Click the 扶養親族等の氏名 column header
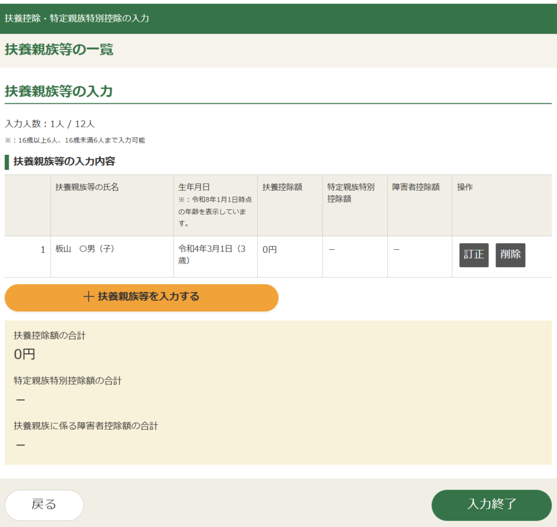 (x=87, y=187)
